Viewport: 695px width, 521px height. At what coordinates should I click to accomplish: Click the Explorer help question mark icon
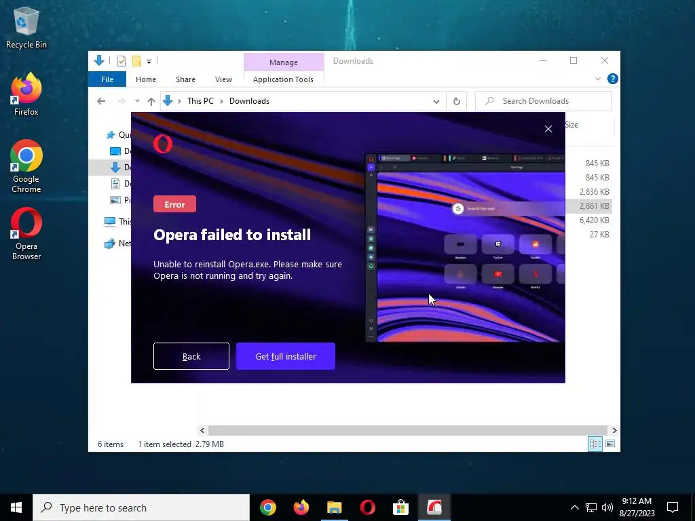point(613,79)
